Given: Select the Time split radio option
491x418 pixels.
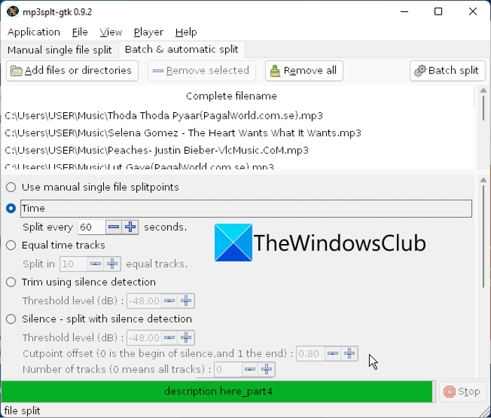Looking at the screenshot, I should (x=11, y=208).
